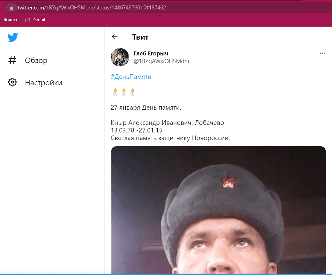Click the text '27 января День памяти.'
This screenshot has height=275, width=332.
click(146, 108)
